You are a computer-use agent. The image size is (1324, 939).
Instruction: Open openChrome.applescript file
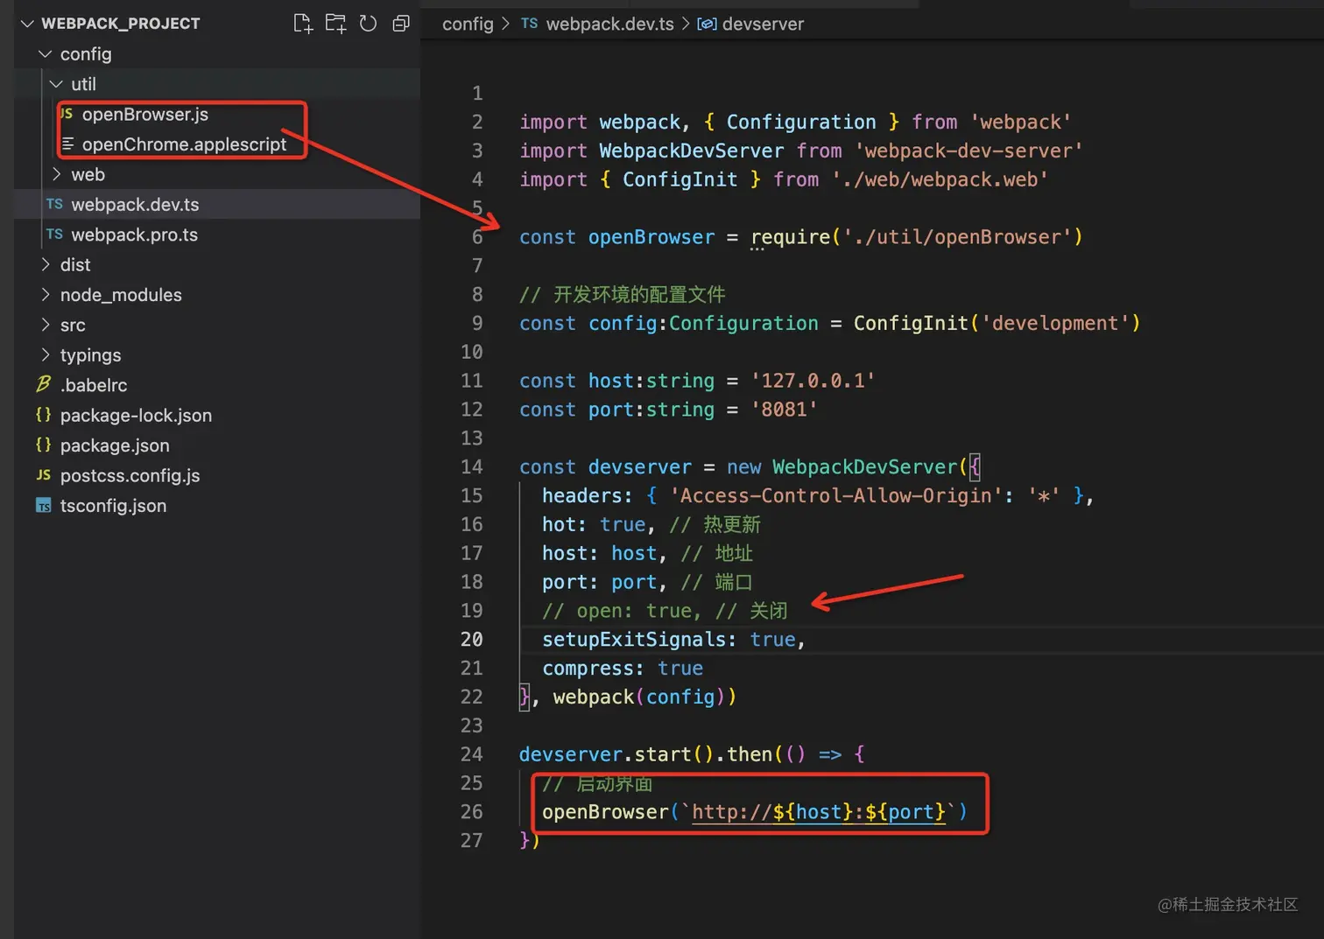click(x=184, y=144)
